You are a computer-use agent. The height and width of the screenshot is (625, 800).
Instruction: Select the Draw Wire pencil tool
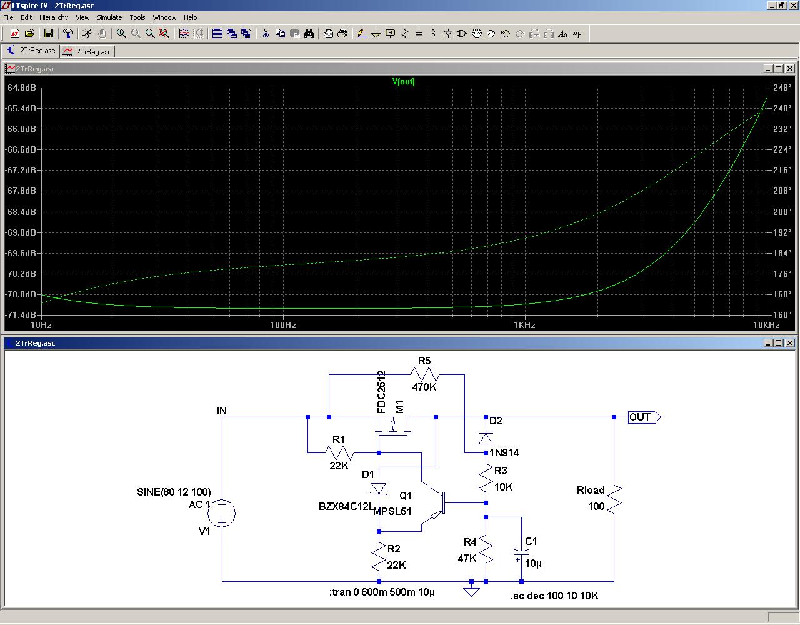tap(362, 34)
